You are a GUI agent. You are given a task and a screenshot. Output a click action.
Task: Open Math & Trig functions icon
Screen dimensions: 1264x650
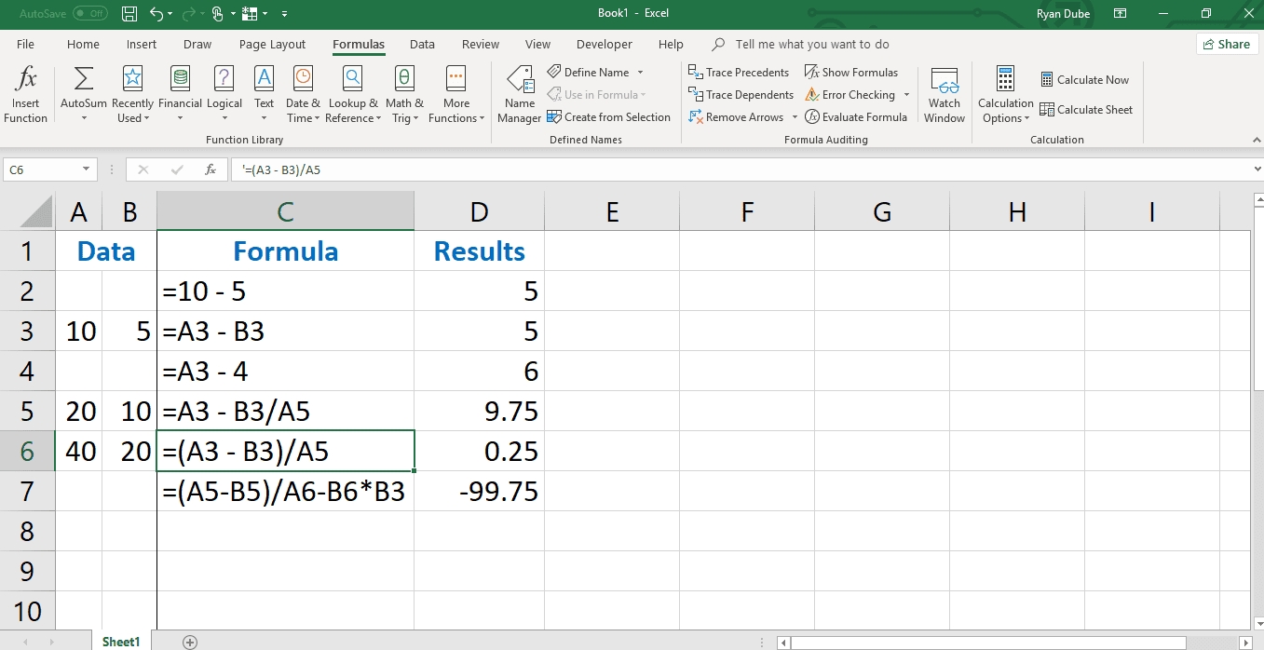pos(404,78)
